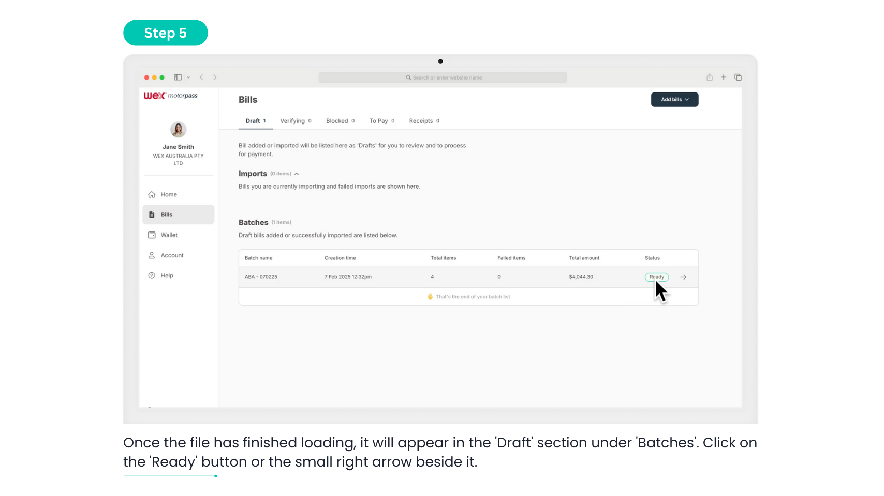Open the Account page in sidebar
This screenshot has width=884, height=496.
pyautogui.click(x=172, y=255)
